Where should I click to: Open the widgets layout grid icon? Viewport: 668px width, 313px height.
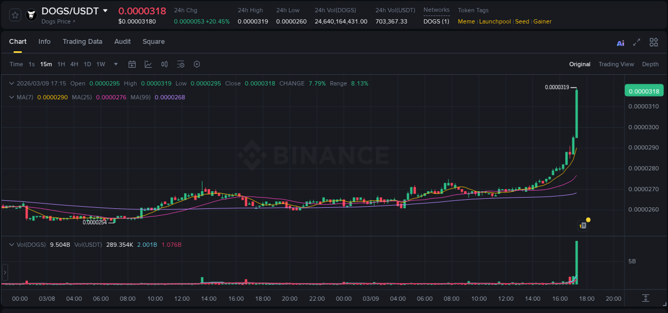pyautogui.click(x=654, y=42)
